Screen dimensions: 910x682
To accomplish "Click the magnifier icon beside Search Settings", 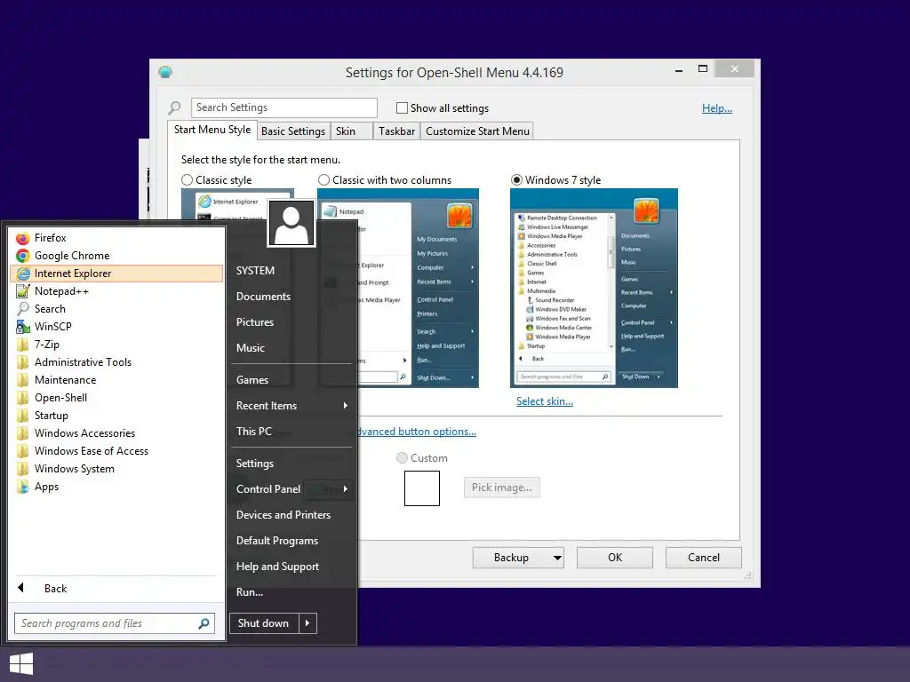I will pyautogui.click(x=174, y=107).
